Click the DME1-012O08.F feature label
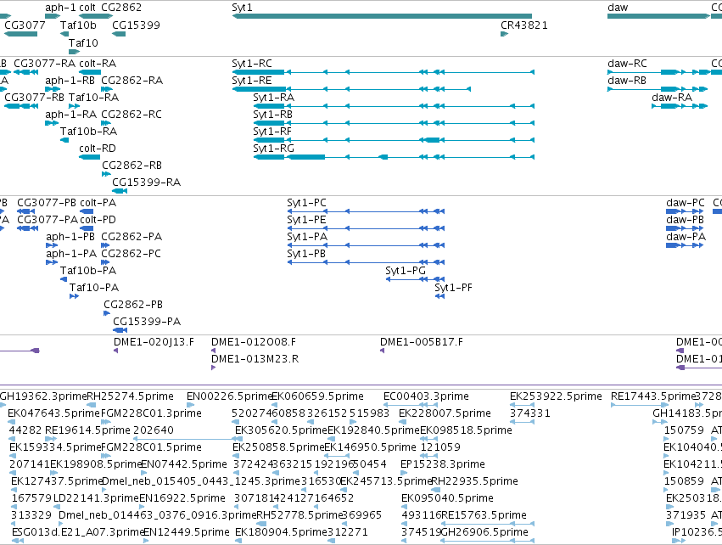722x545 pixels. 254,342
